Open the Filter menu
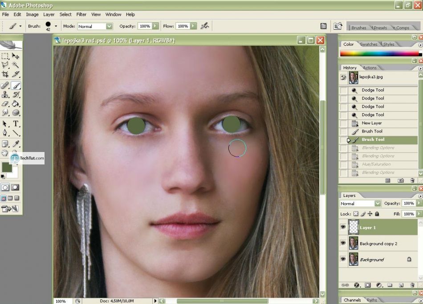 [81, 15]
